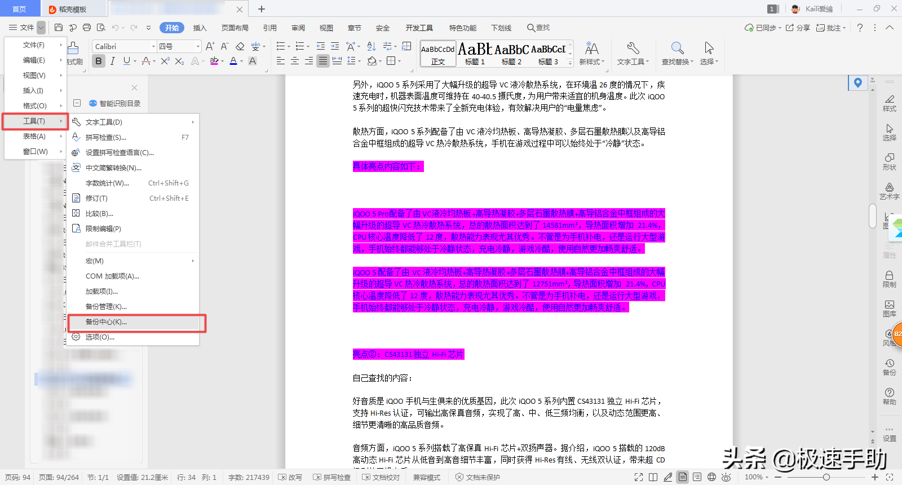Expand quick access toolbar customize arrow
Screen dimensions: 902x485
[x=148, y=27]
